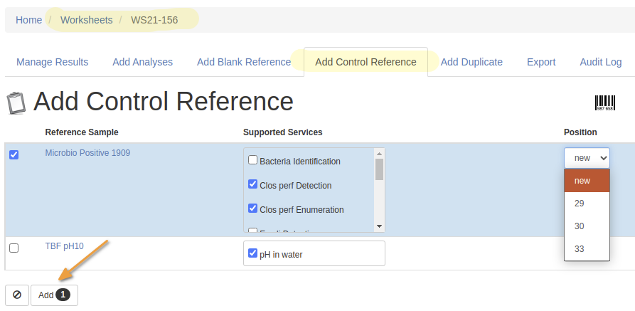Viewport: 635px width, 311px height.
Task: Open the Add Duplicate tab
Action: click(471, 62)
